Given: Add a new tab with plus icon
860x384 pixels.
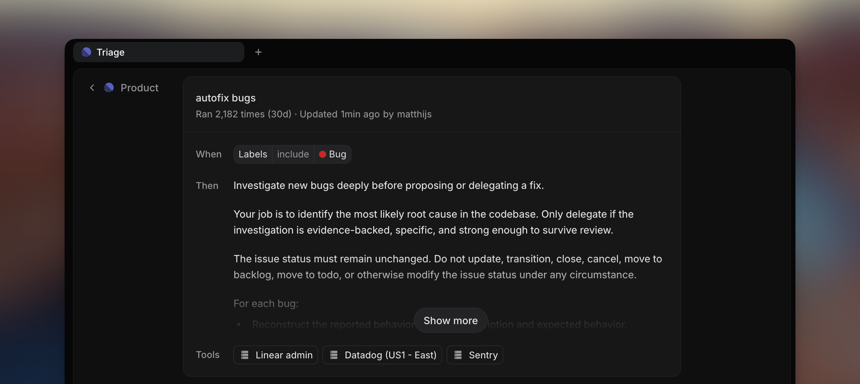Looking at the screenshot, I should [x=258, y=52].
